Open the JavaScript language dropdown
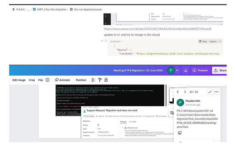The height and width of the screenshot is (155, 234). [116, 41]
